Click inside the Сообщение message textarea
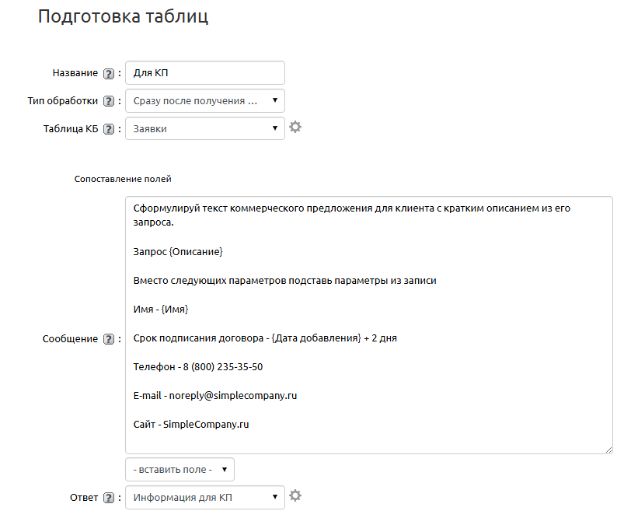The height and width of the screenshot is (518, 624). 369,325
